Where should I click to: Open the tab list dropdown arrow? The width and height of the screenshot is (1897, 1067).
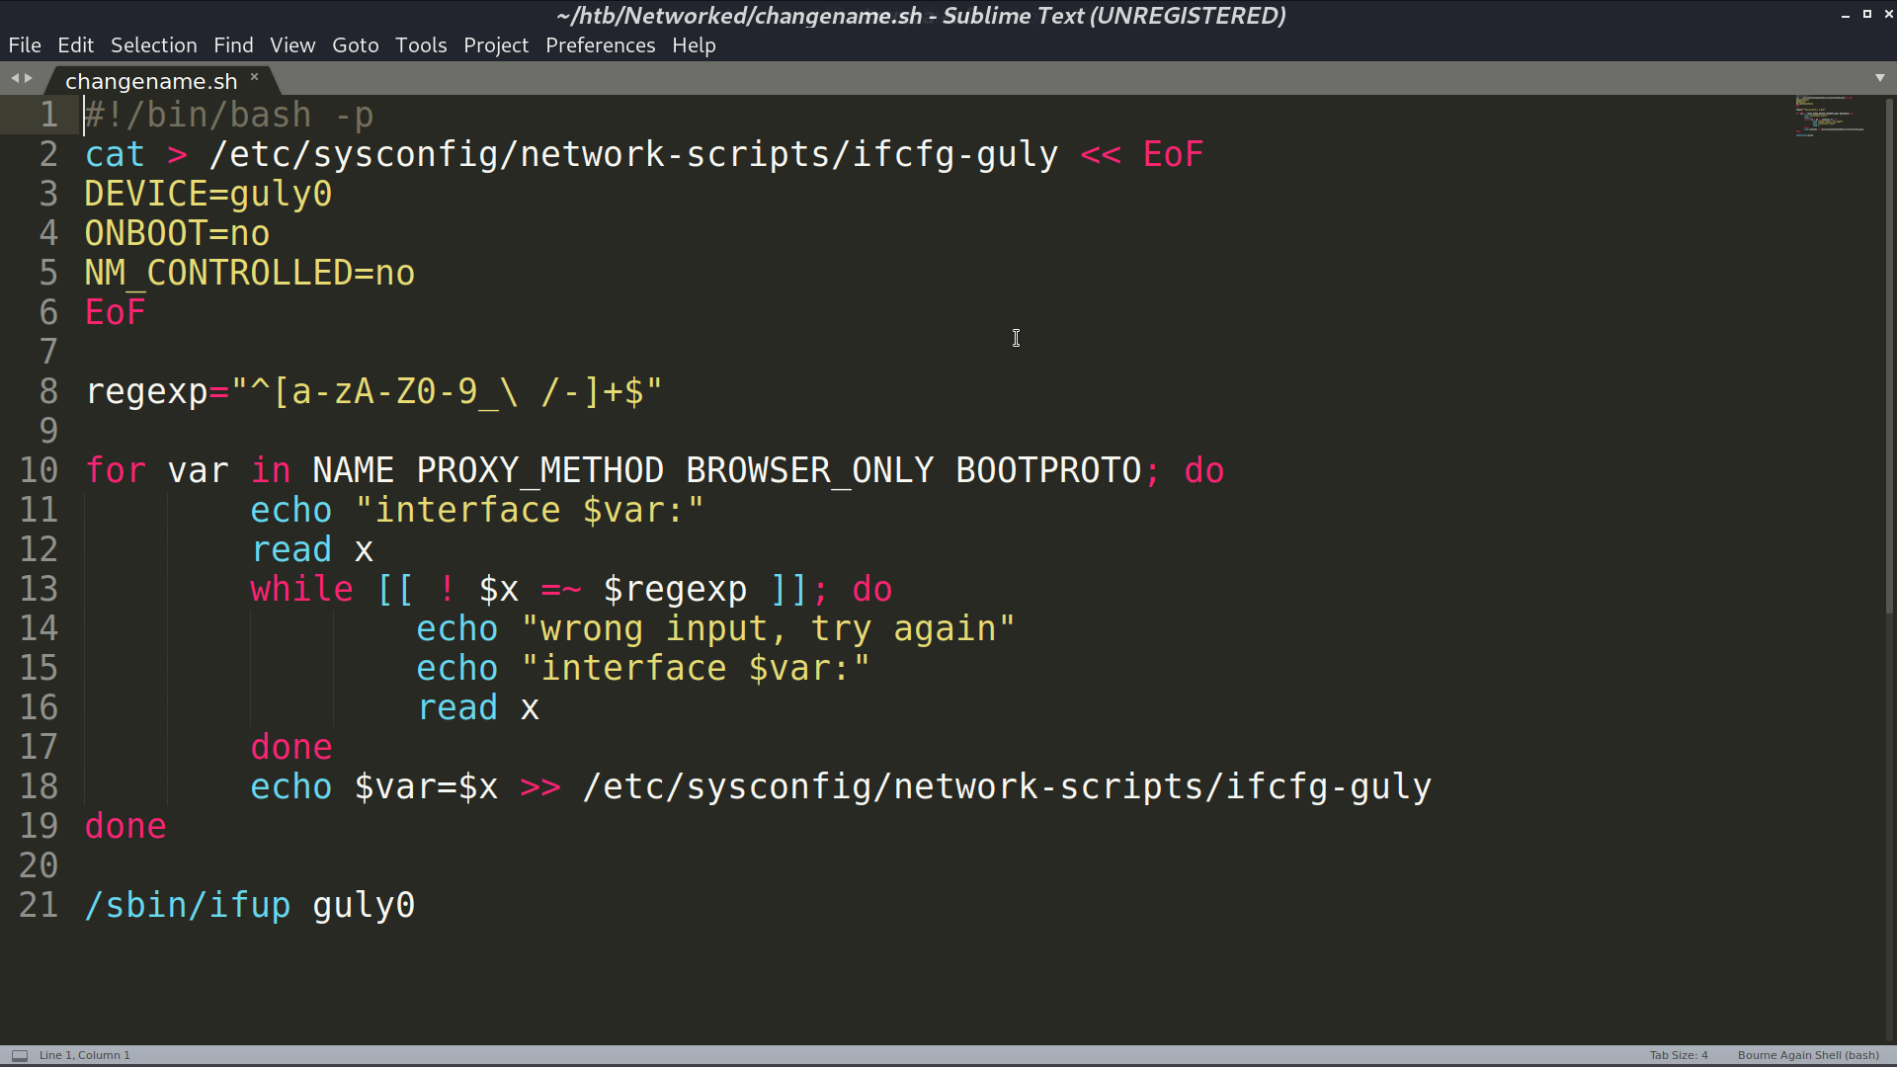pyautogui.click(x=1879, y=77)
